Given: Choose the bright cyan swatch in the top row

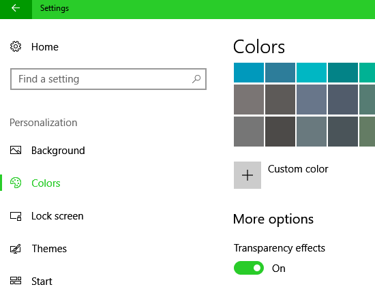Looking at the screenshot, I should click(x=312, y=72).
